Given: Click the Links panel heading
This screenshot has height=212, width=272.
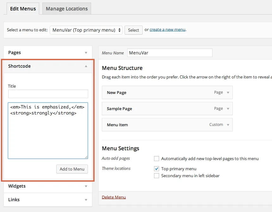Looking at the screenshot, I should coord(14,200).
